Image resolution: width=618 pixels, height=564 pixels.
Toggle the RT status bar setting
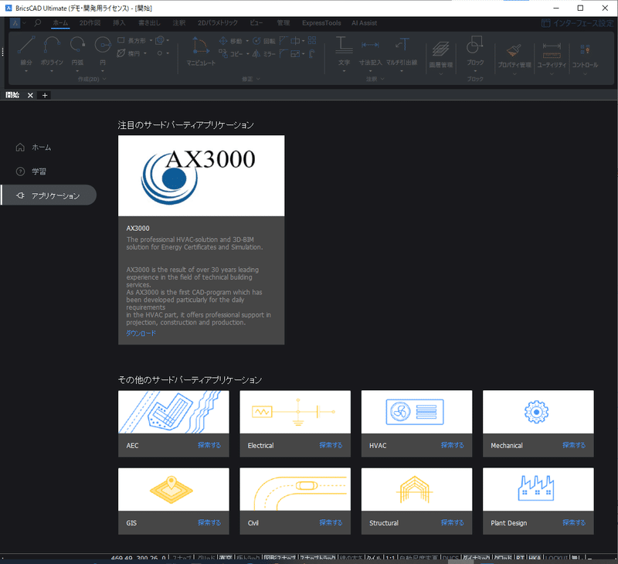[x=520, y=558]
